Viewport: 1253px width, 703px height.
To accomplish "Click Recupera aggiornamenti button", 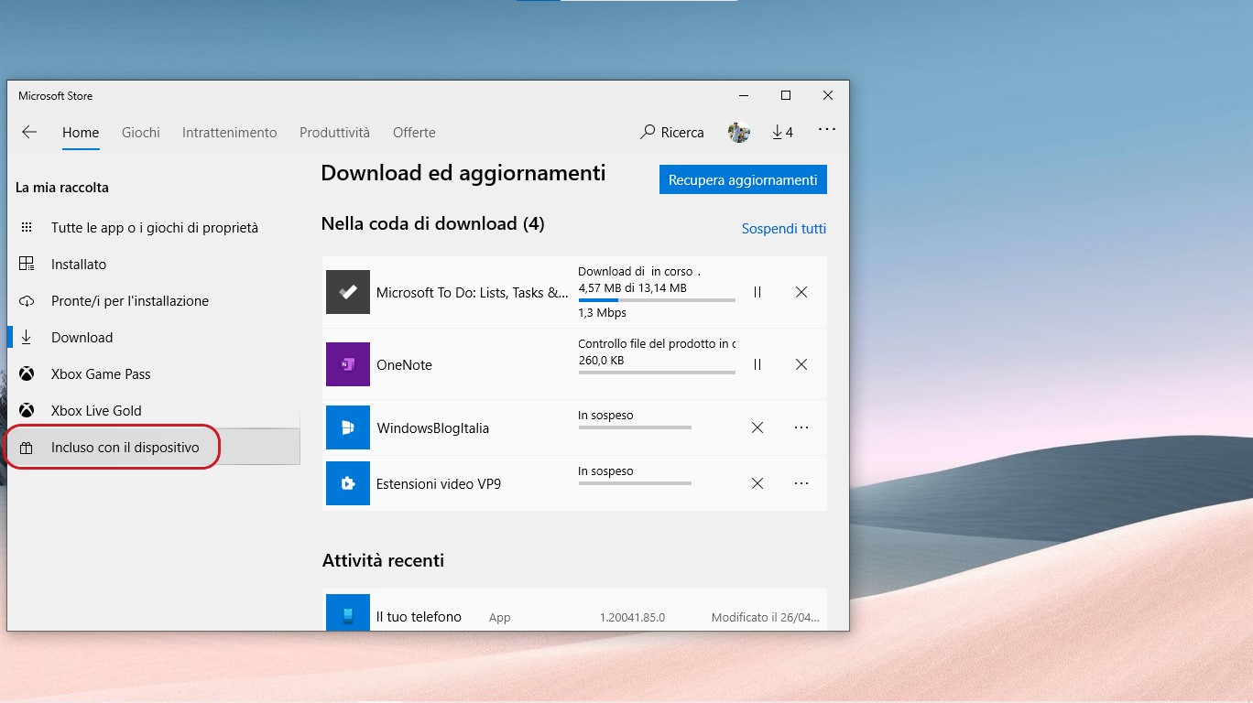I will pos(743,179).
